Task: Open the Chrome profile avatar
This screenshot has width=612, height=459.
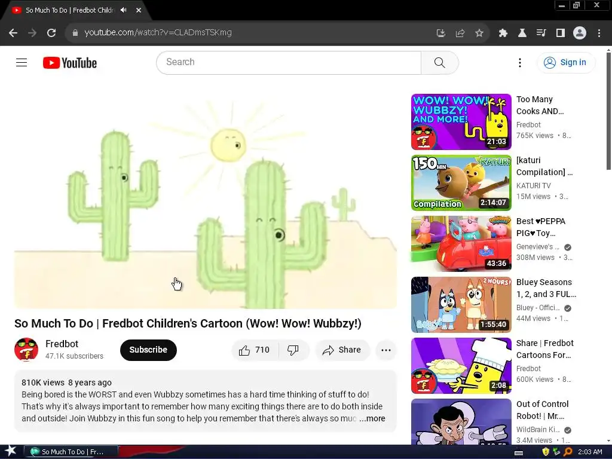Action: (580, 33)
